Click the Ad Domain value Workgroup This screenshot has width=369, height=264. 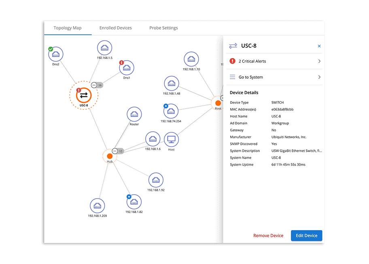[x=280, y=123]
